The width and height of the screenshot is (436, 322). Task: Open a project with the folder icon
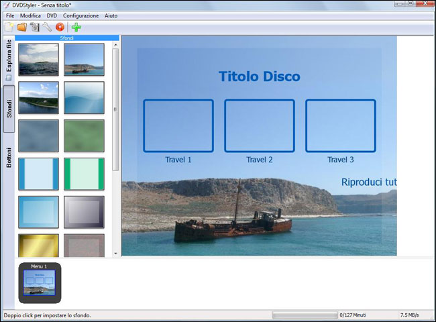[x=21, y=28]
